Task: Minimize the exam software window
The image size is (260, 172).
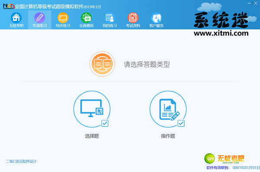Action: point(249,3)
